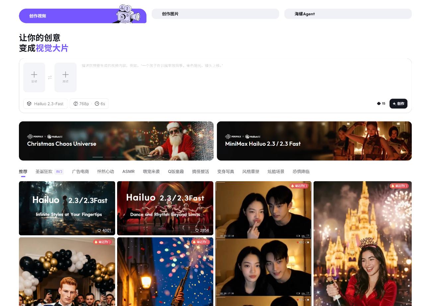
Task: Click the credits icon showing 15
Action: pyautogui.click(x=379, y=104)
